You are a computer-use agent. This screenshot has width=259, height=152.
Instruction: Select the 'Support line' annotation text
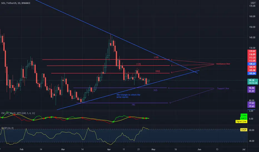223,88
